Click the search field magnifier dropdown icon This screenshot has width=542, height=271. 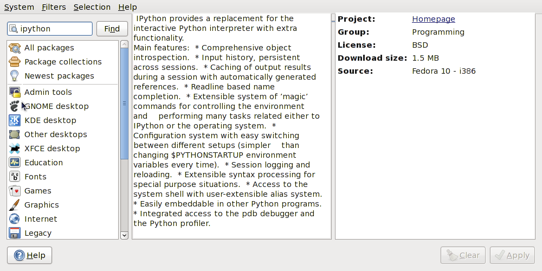pyautogui.click(x=14, y=29)
